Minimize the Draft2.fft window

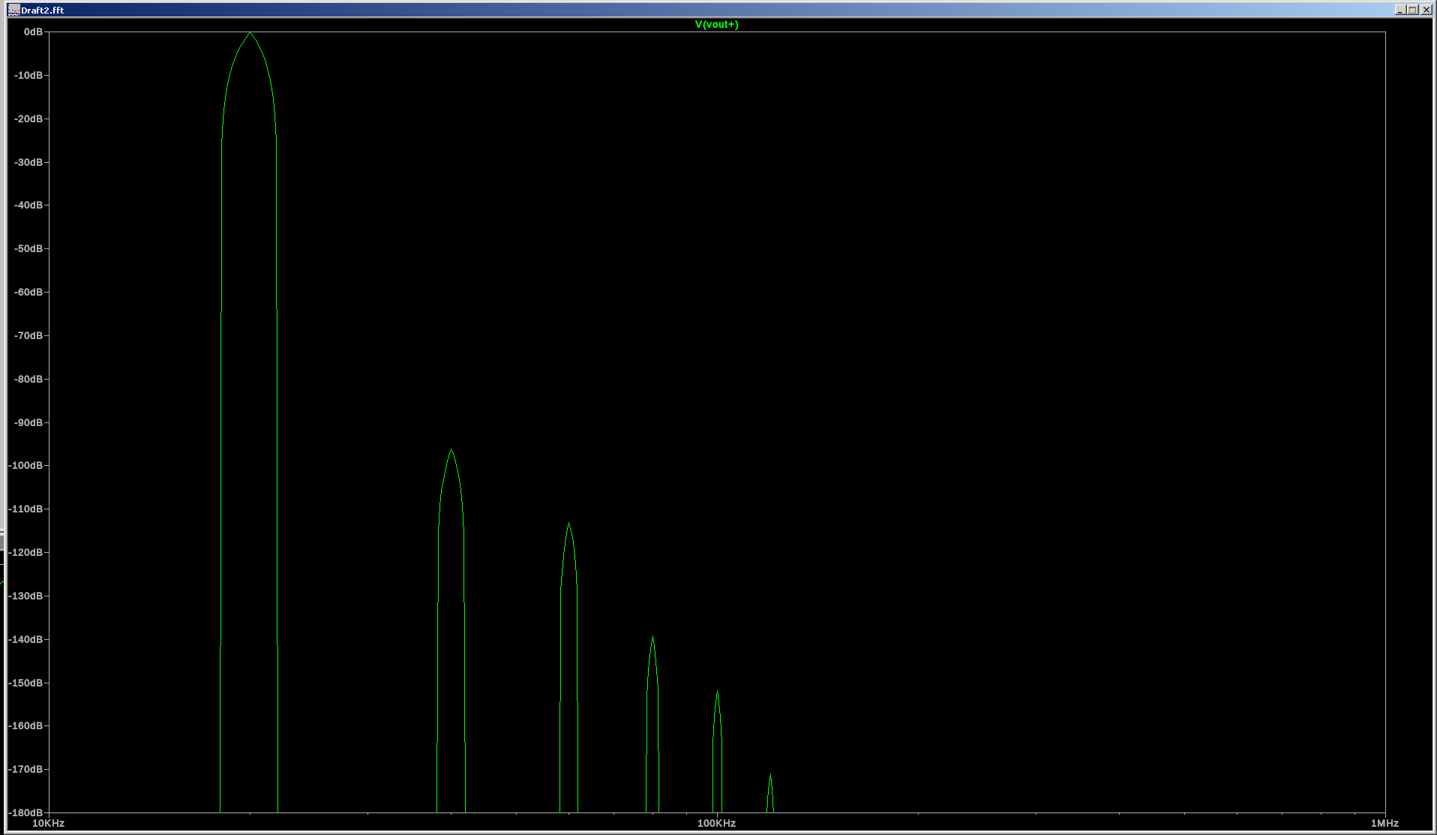click(1399, 10)
